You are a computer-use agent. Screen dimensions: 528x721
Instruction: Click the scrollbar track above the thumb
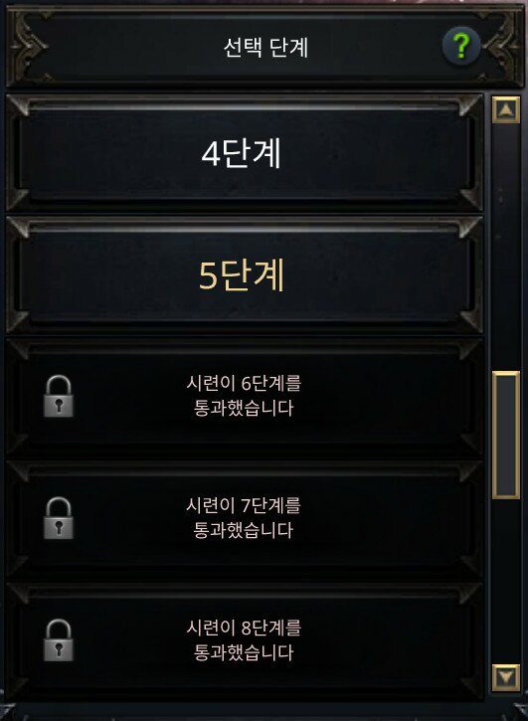pyautogui.click(x=506, y=248)
